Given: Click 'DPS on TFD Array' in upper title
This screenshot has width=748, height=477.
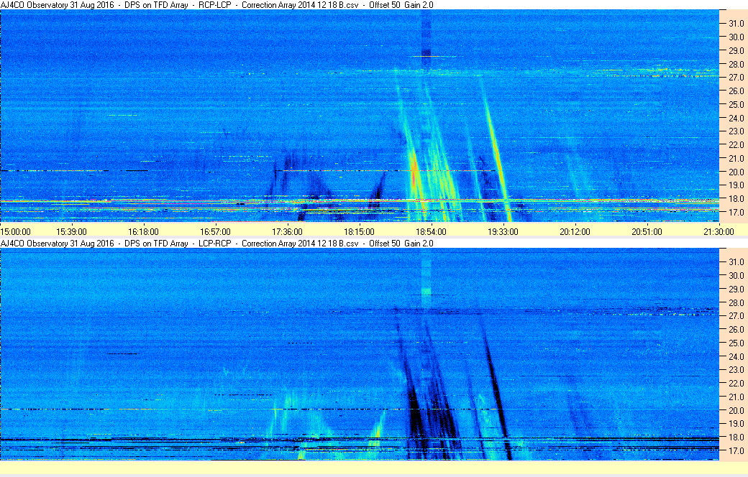Looking at the screenshot, I should point(157,5).
